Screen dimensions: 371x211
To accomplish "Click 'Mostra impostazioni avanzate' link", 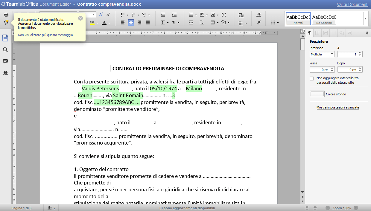I will (338, 107).
